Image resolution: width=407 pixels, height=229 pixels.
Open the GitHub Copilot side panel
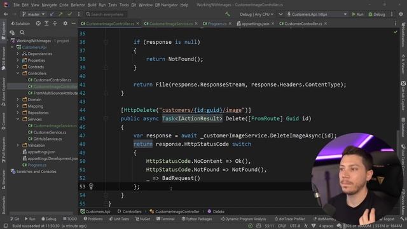click(403, 95)
